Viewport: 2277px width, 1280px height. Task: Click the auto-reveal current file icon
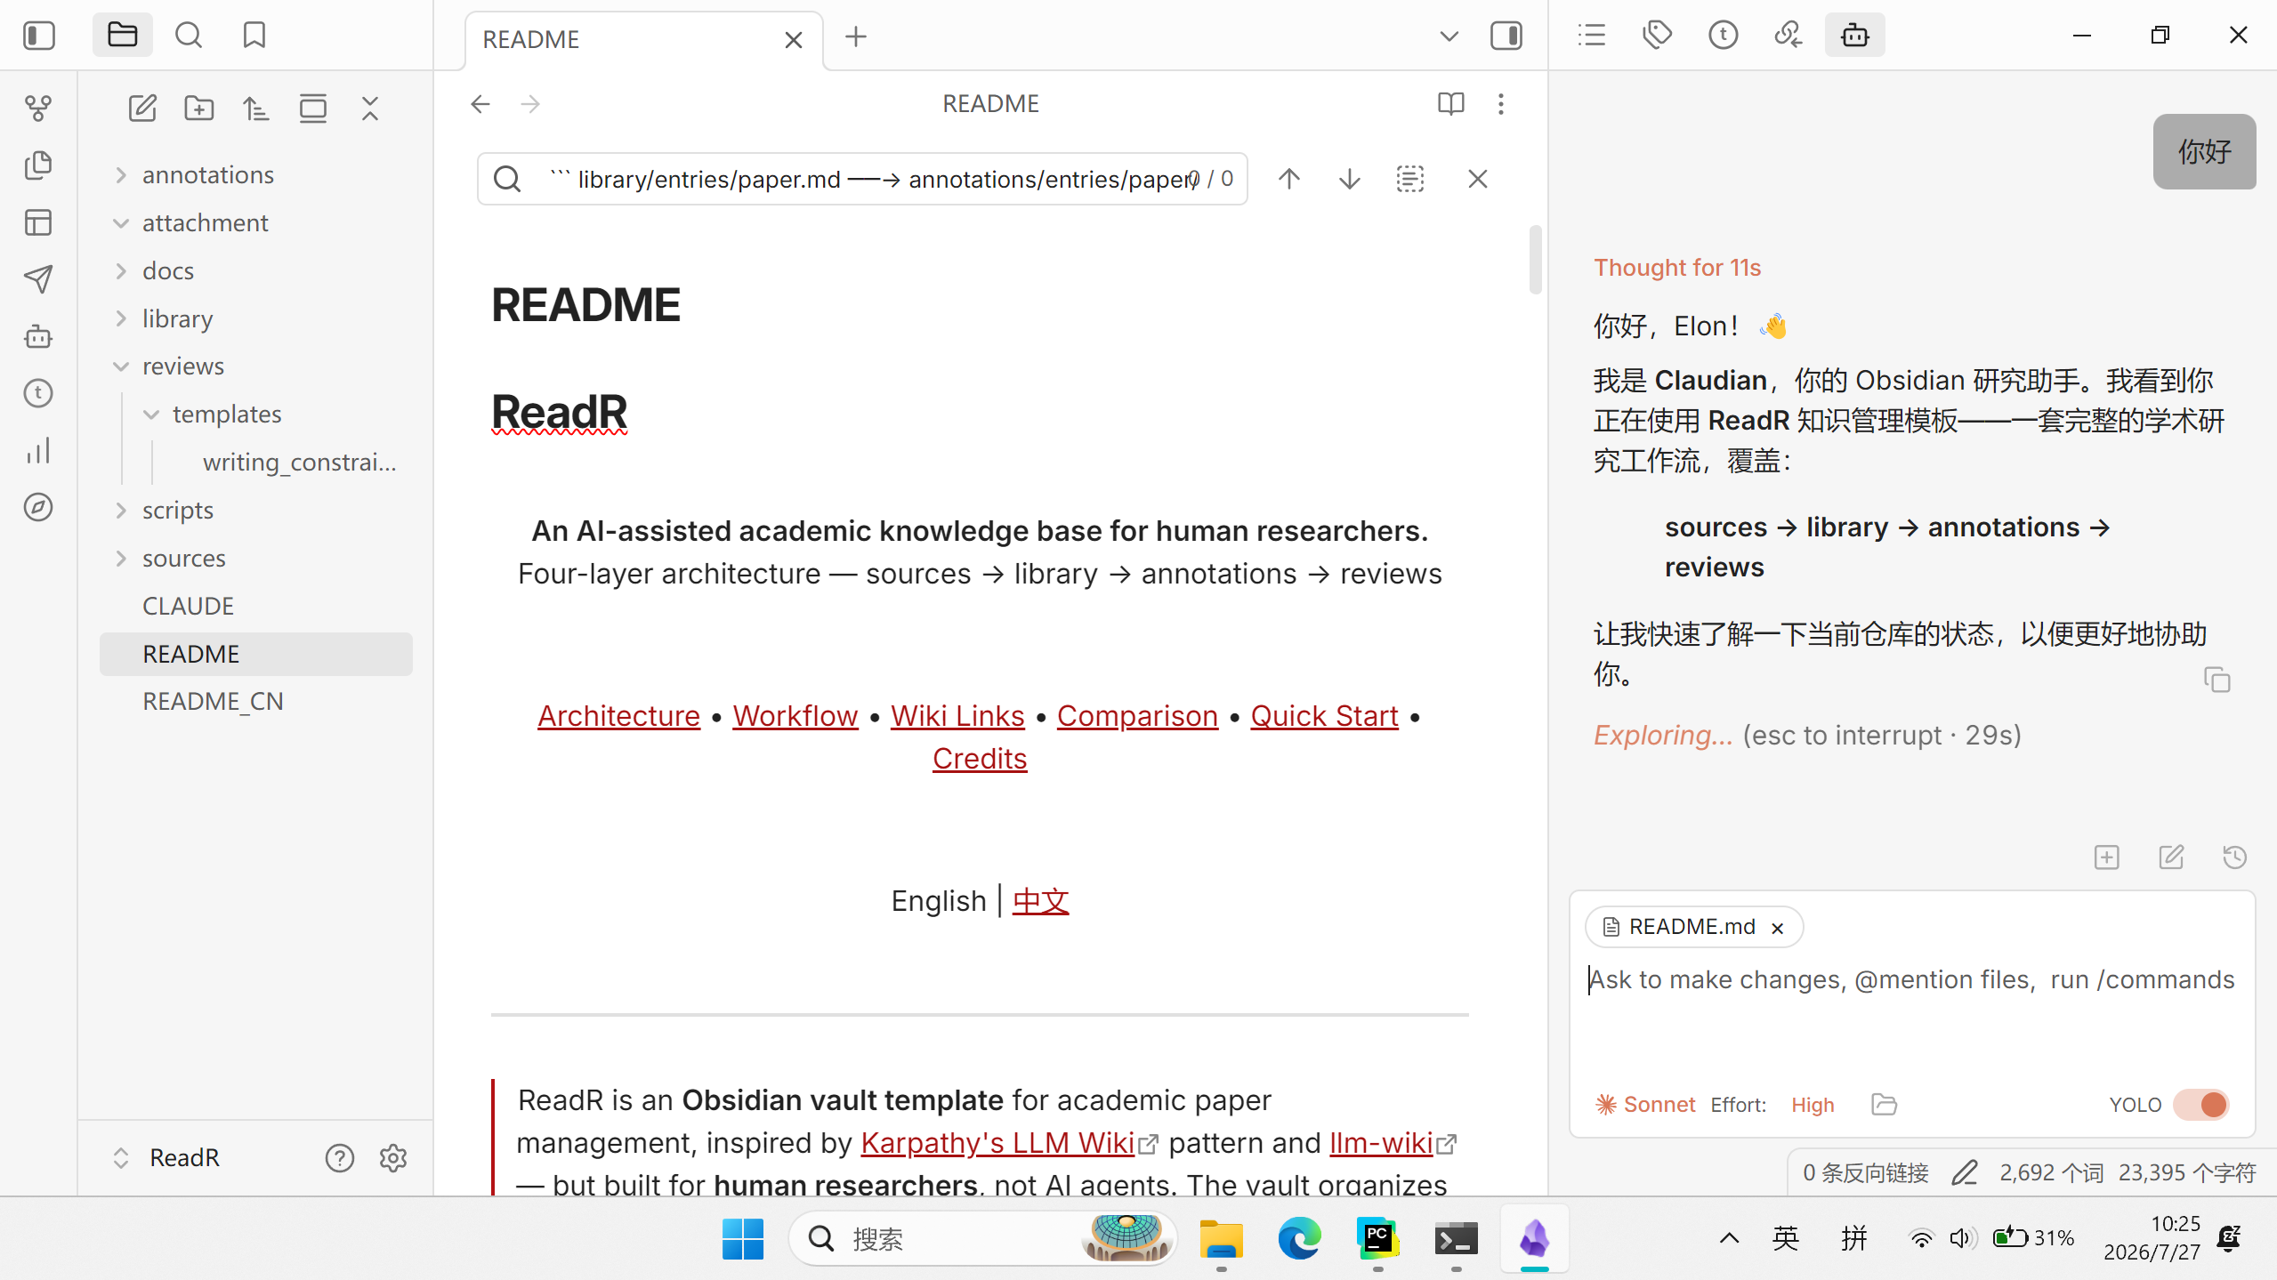[313, 109]
